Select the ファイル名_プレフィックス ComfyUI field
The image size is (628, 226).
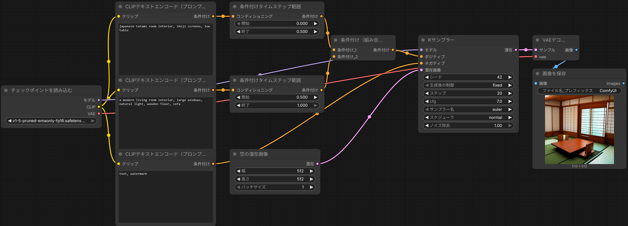(x=579, y=91)
